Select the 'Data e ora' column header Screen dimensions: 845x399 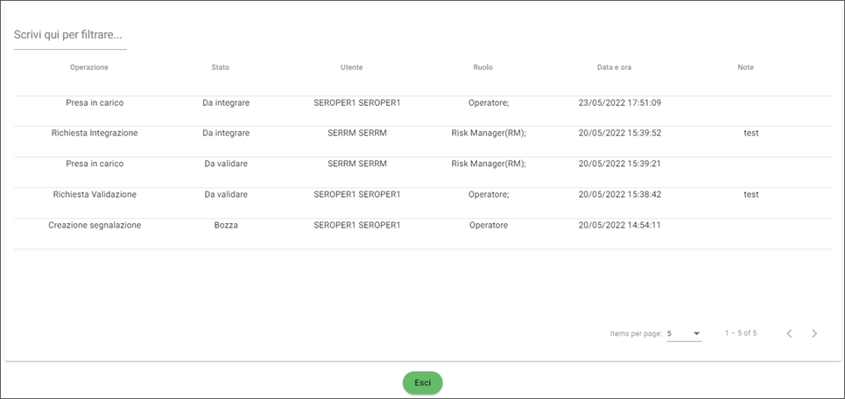614,67
